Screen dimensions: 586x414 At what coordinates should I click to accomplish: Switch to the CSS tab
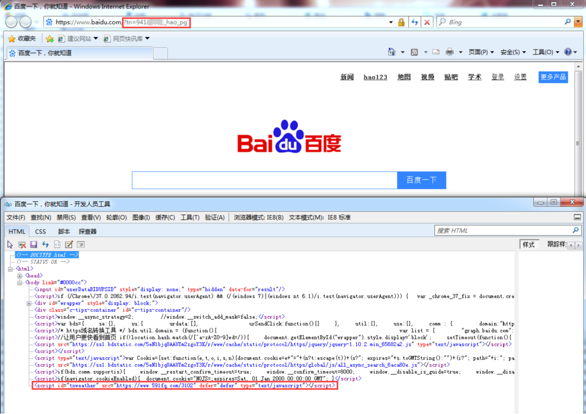click(x=40, y=232)
